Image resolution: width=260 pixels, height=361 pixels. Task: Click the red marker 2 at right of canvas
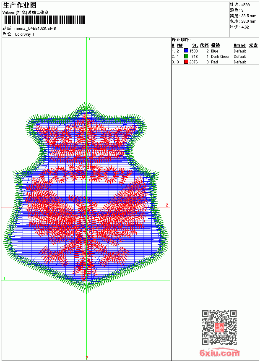click(167, 205)
